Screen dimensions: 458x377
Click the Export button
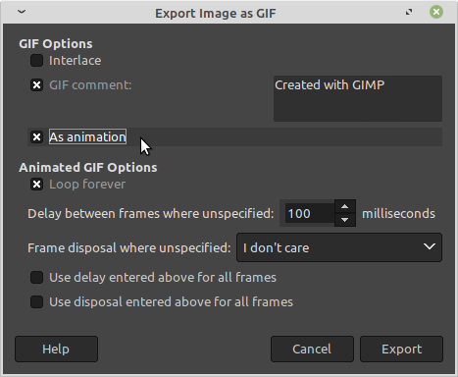click(402, 349)
